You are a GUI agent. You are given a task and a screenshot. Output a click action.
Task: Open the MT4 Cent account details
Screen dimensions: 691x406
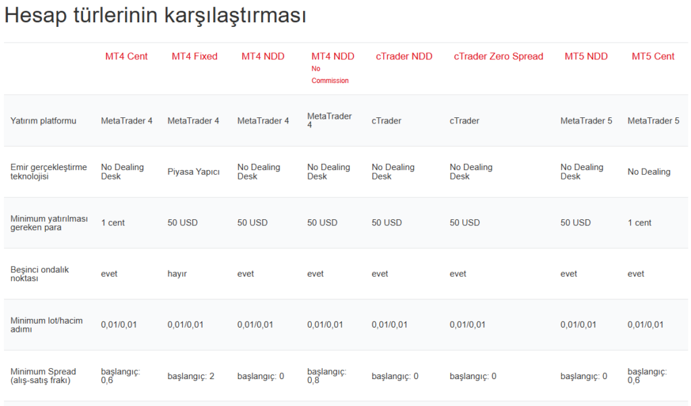(126, 56)
